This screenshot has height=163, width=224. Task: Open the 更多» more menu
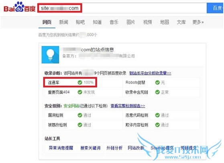click(x=198, y=22)
